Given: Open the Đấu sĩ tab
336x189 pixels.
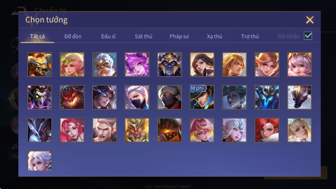Looking at the screenshot, I should [108, 36].
